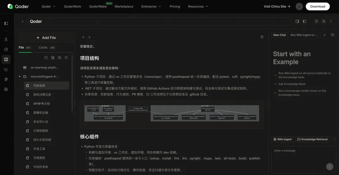Click the timer icon in header
The width and height of the screenshot is (339, 175).
[316, 21]
